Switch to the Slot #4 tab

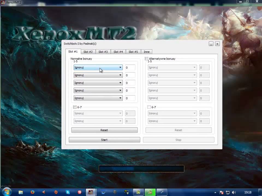coord(118,52)
